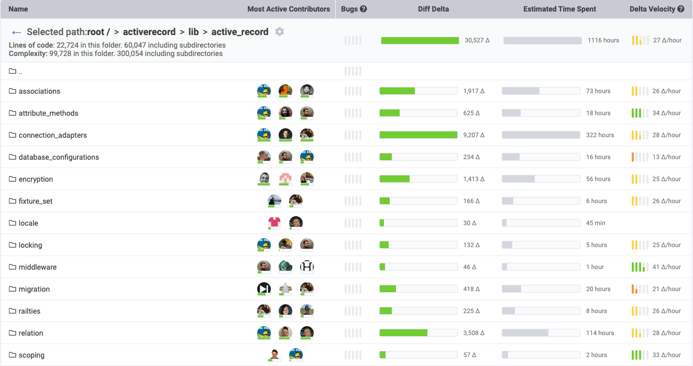Screen dimensions: 693x366
Task: Navigate to parent directory '..' entry
Action: coord(20,71)
